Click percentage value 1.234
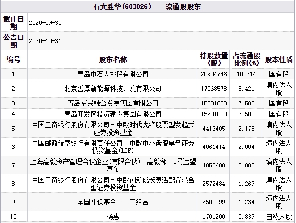 pyautogui.click(x=246, y=202)
